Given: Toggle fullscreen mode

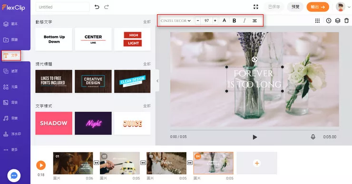Looking at the screenshot, I should 256,7.
